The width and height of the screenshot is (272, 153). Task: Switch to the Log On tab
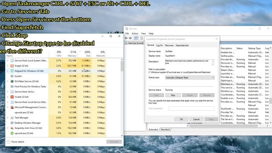point(159,45)
